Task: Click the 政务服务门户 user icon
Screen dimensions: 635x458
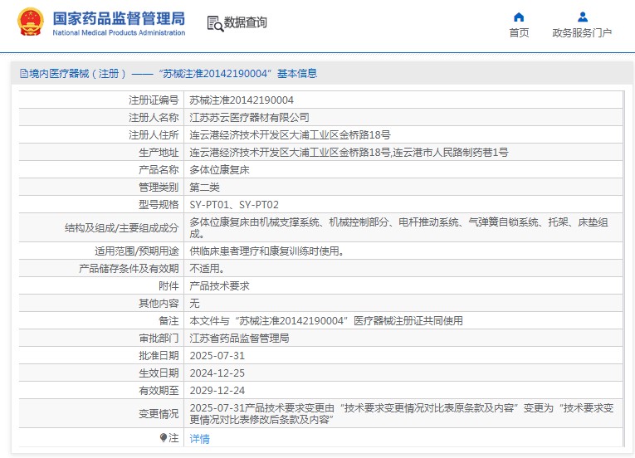Action: [x=583, y=17]
